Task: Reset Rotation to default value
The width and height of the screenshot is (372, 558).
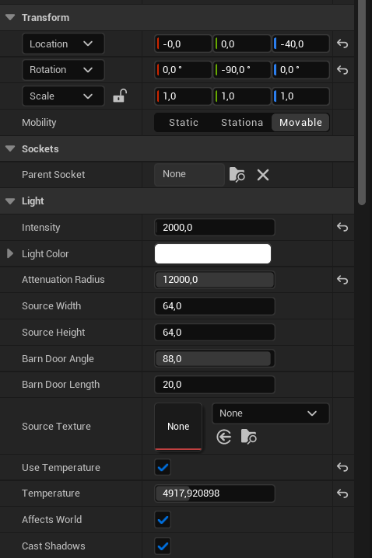Action: 342,70
